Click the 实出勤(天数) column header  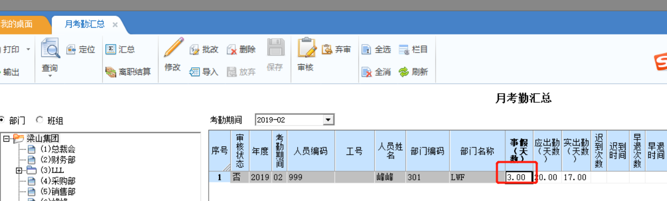(x=576, y=151)
